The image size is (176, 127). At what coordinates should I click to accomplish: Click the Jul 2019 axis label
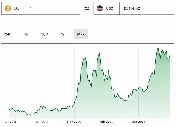click(42, 121)
